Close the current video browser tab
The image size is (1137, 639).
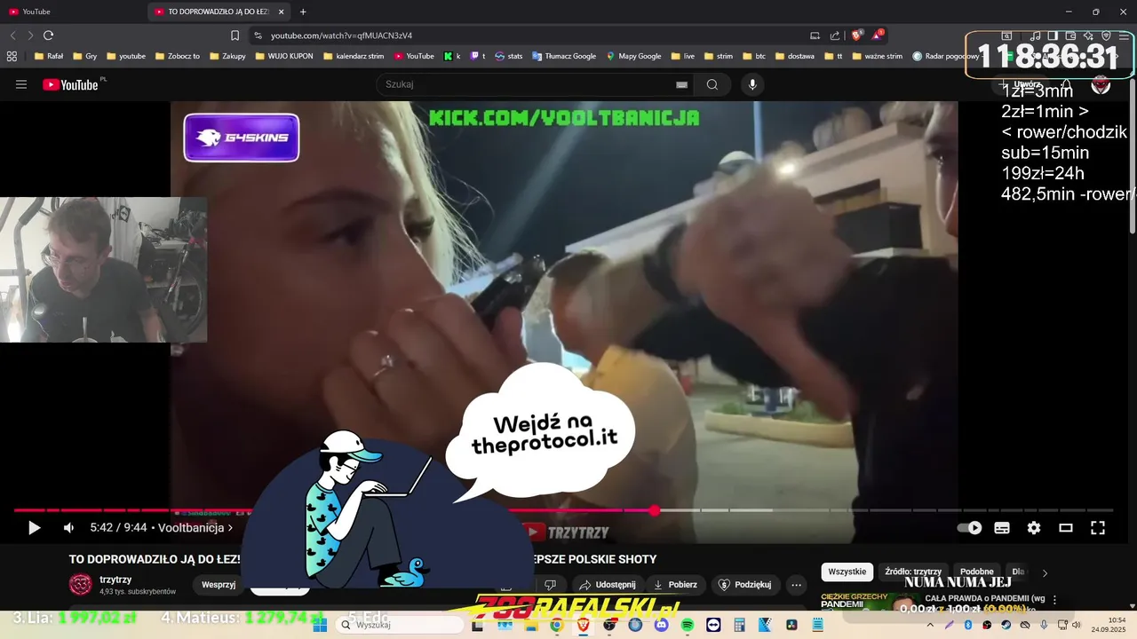coord(282,12)
